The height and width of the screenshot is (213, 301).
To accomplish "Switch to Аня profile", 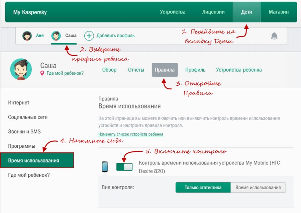I will (40, 35).
